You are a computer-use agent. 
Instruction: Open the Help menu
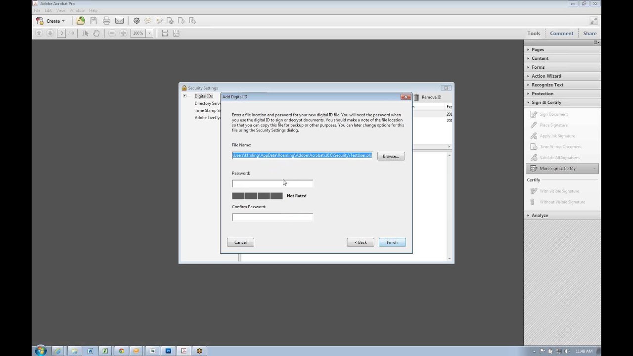pyautogui.click(x=93, y=10)
